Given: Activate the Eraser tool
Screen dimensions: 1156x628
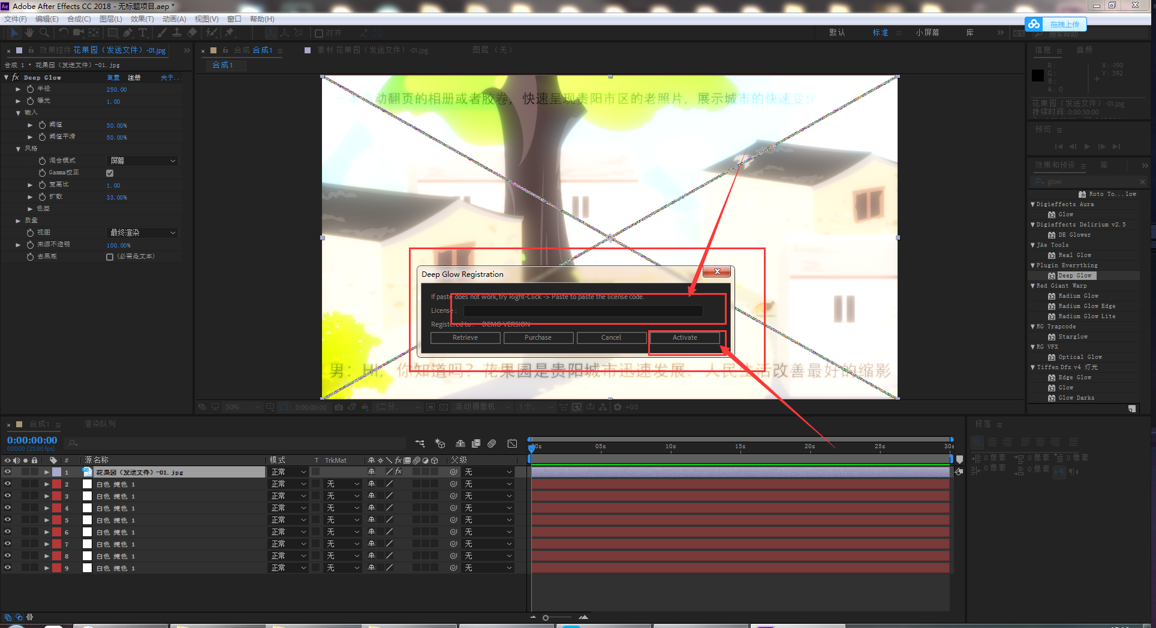Looking at the screenshot, I should (192, 33).
